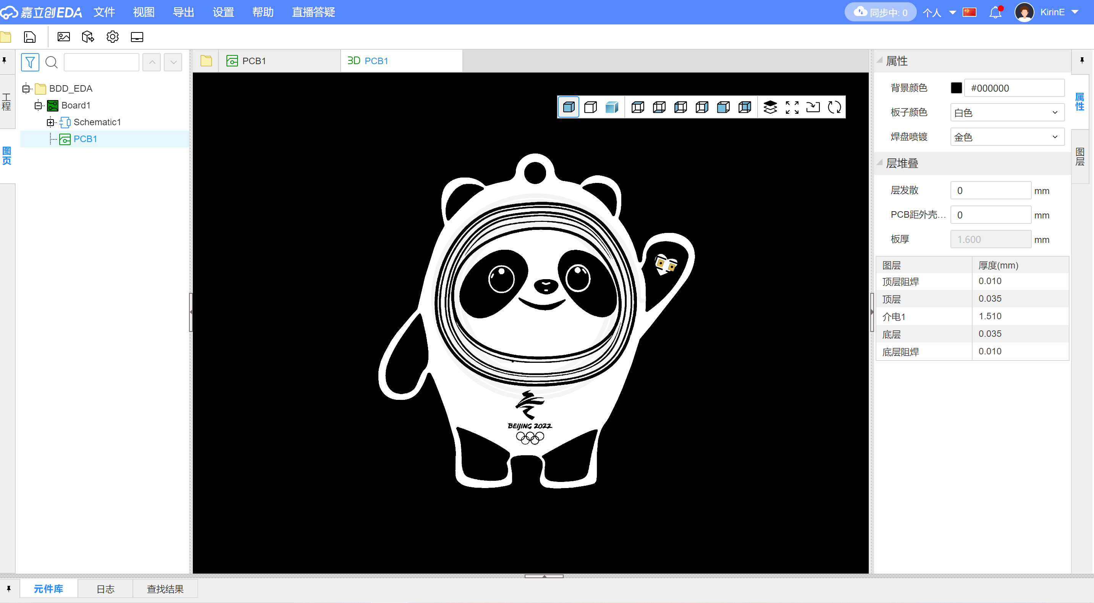
Task: Open the 导出 menu
Action: [183, 12]
